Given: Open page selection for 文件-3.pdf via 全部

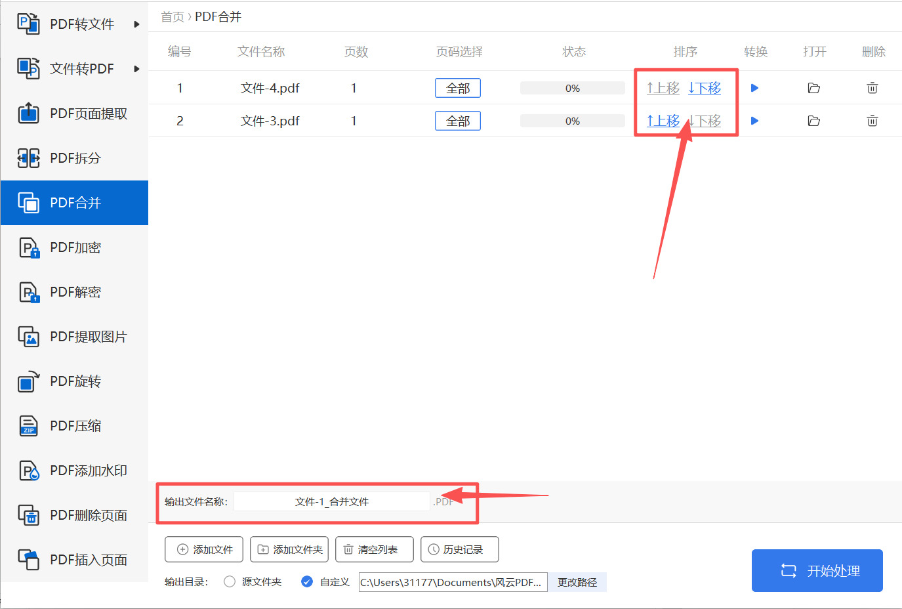Looking at the screenshot, I should click(x=457, y=120).
